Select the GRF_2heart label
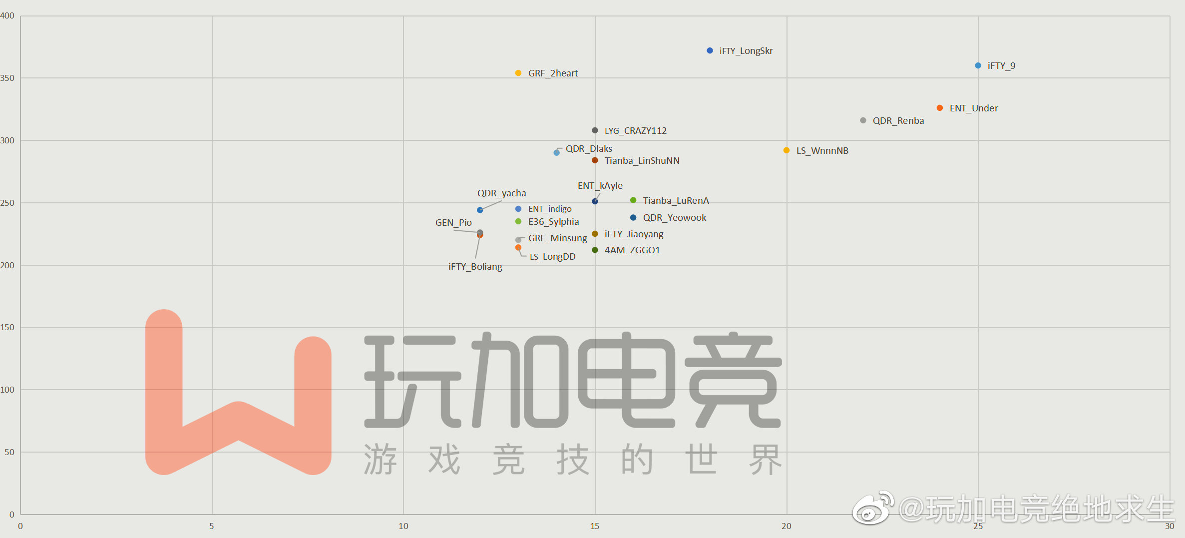This screenshot has height=538, width=1185. coord(553,73)
